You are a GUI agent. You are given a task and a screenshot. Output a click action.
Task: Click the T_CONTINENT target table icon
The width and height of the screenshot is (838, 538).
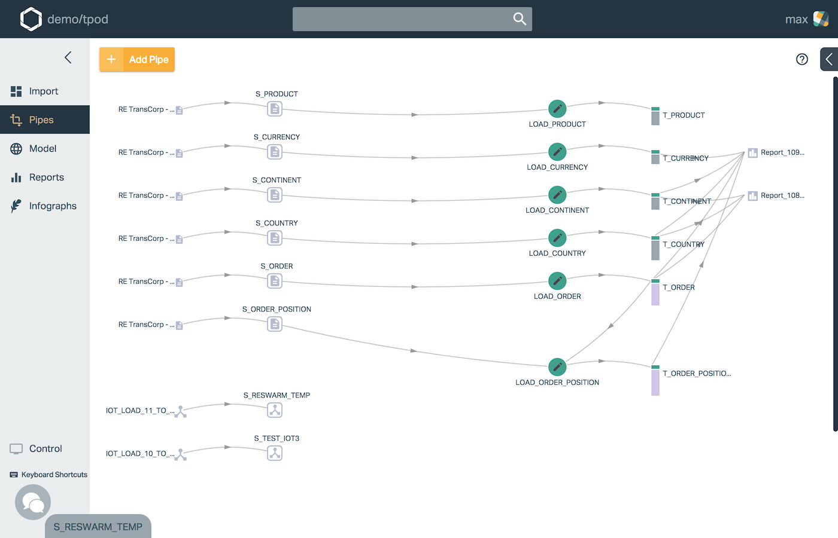[x=654, y=201]
